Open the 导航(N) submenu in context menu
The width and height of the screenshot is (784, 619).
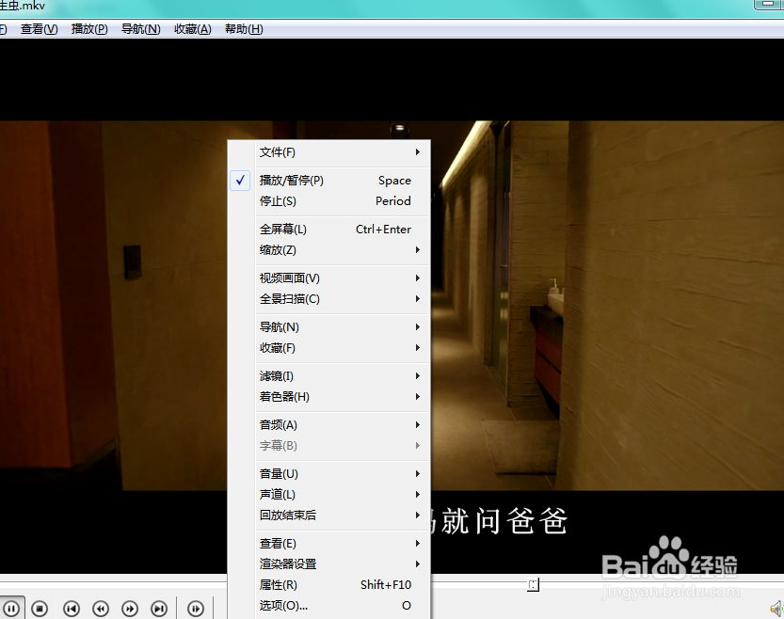(x=330, y=327)
